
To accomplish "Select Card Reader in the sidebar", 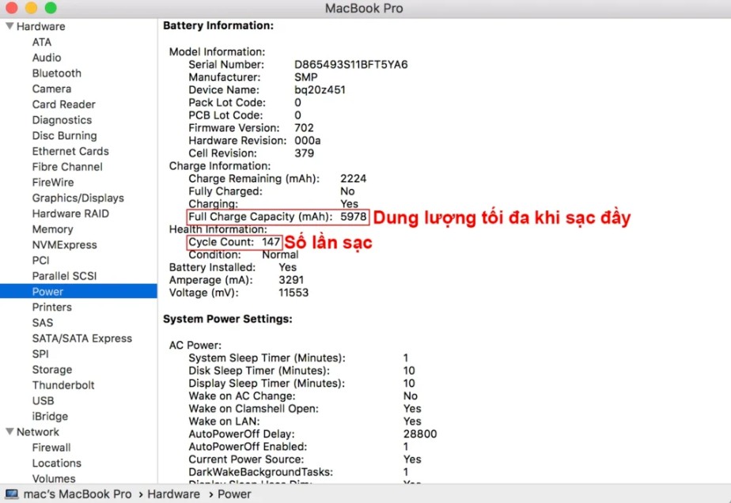I will pyautogui.click(x=63, y=104).
